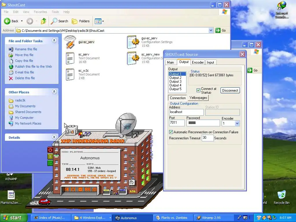
Task: Select the sc_serv text document
Action: tap(83, 58)
